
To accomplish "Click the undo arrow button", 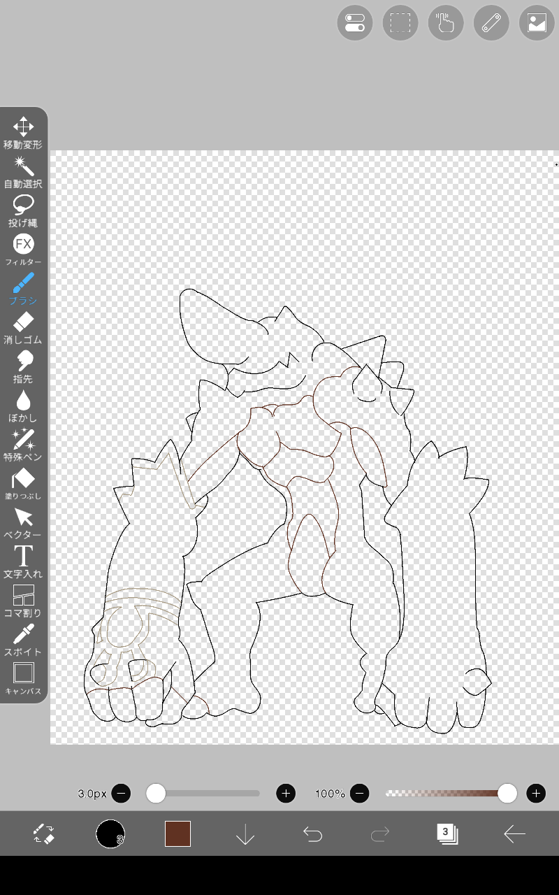I will [x=312, y=833].
